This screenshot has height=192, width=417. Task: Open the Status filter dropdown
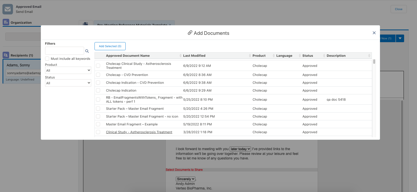[x=68, y=83]
